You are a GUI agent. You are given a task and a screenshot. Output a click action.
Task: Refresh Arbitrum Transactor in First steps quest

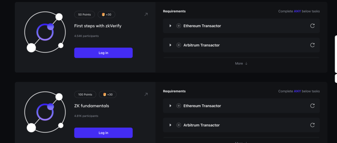(312, 45)
